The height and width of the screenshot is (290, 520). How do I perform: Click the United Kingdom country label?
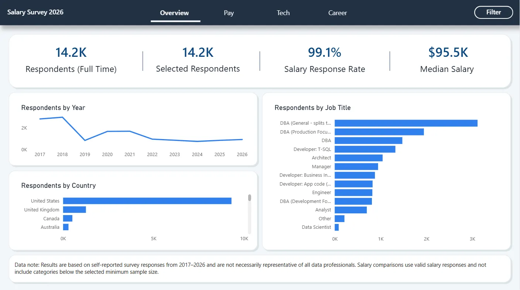tap(42, 210)
